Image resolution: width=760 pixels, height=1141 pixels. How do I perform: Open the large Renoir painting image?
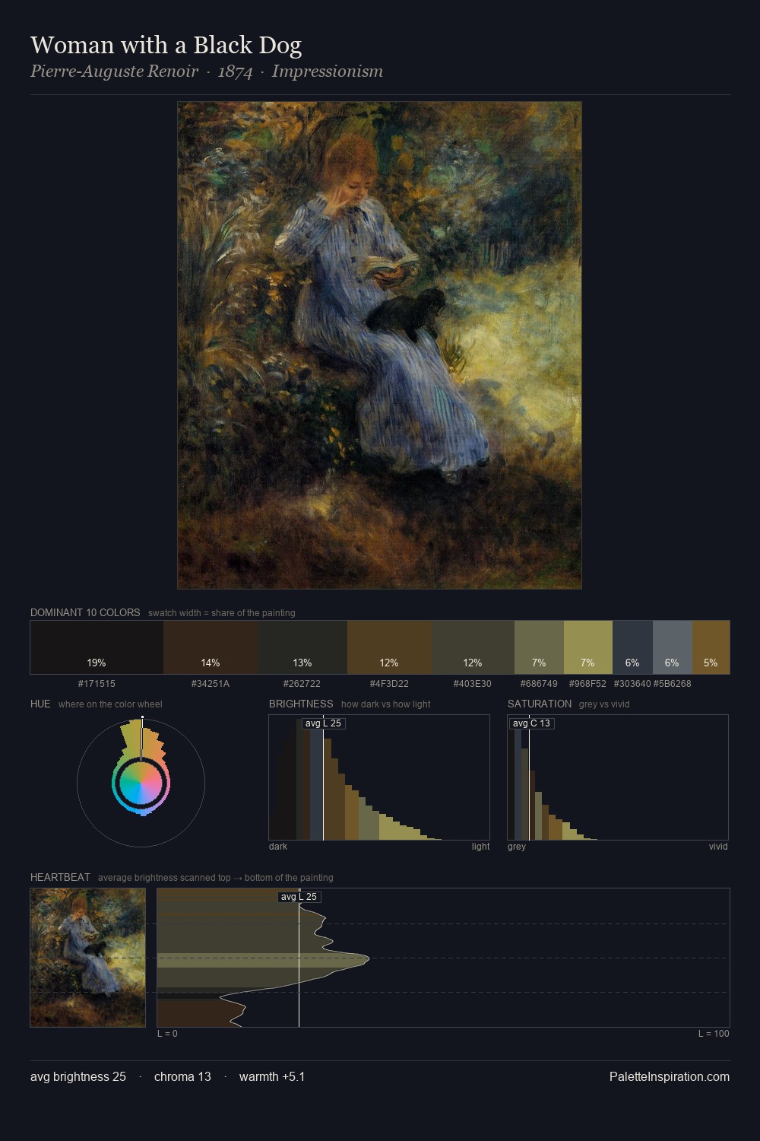coord(379,345)
